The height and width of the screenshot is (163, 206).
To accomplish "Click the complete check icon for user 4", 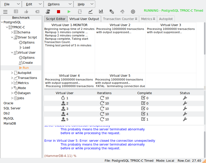I will point(143,114).
